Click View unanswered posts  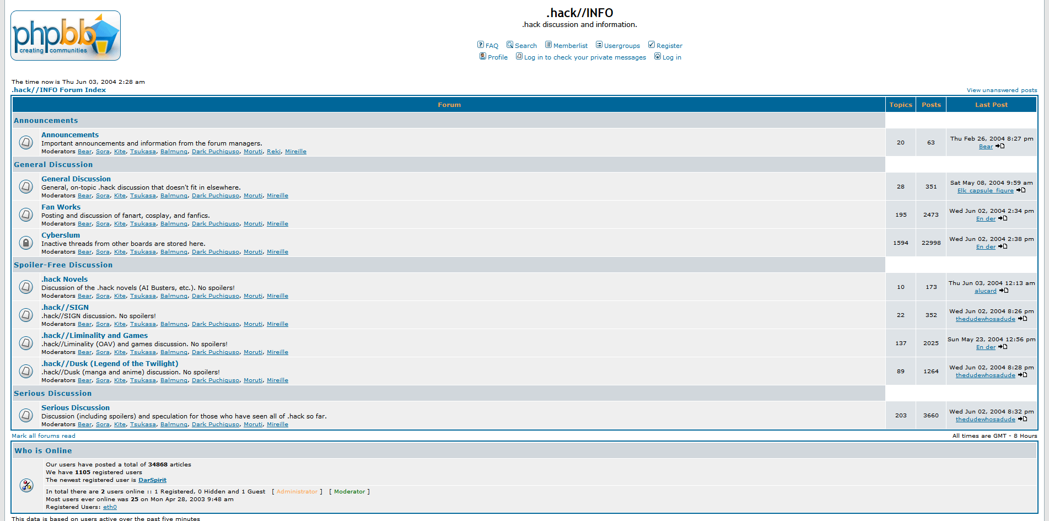(x=1002, y=90)
